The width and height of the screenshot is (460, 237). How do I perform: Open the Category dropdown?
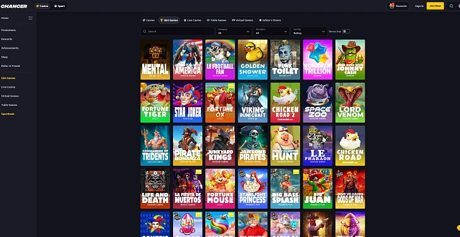234,32
